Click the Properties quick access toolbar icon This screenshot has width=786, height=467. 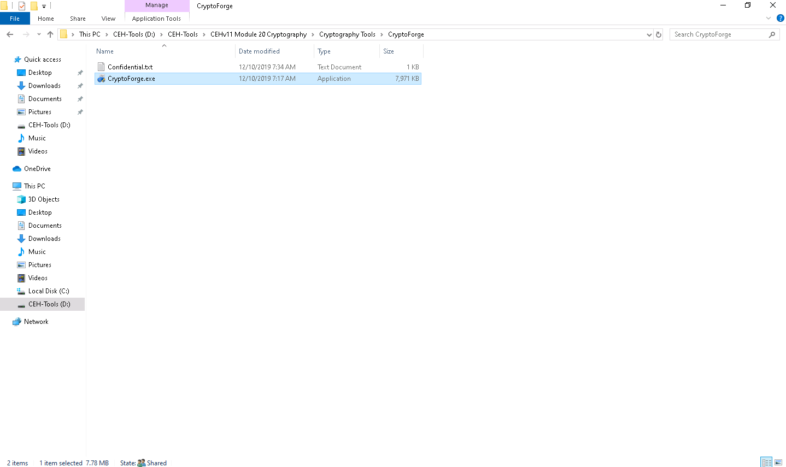pos(22,6)
